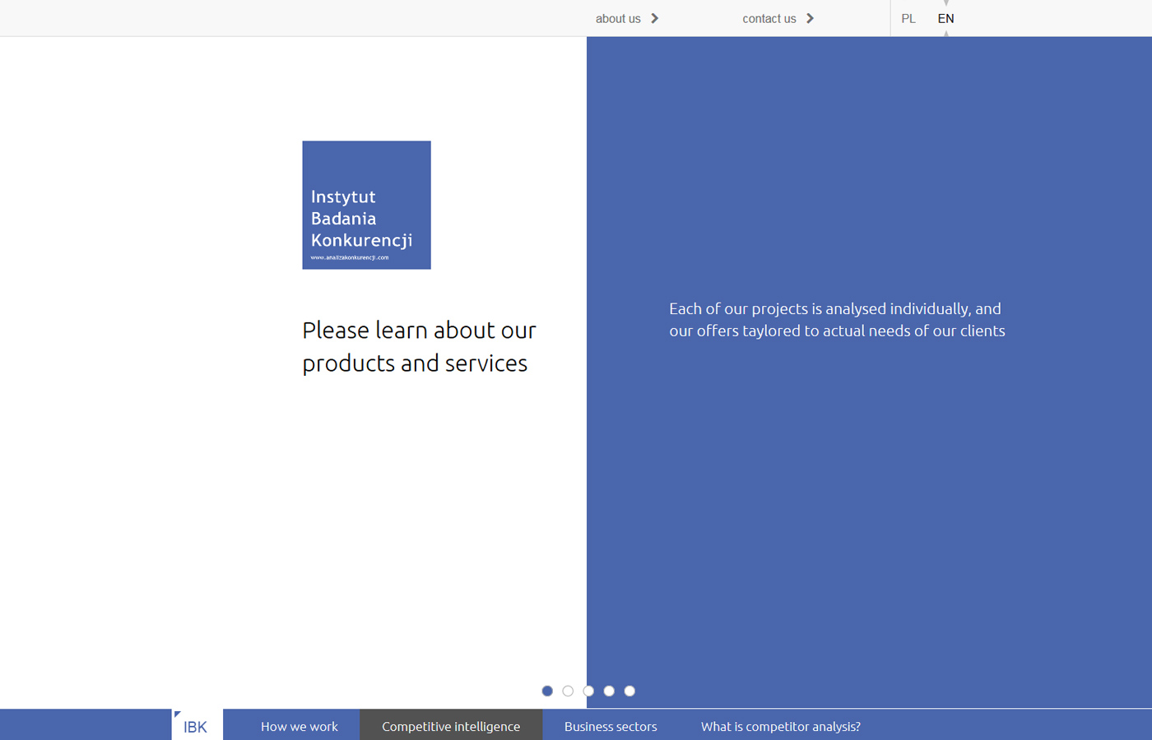1152x740 pixels.
Task: Open the Business sectors tab
Action: (x=611, y=726)
